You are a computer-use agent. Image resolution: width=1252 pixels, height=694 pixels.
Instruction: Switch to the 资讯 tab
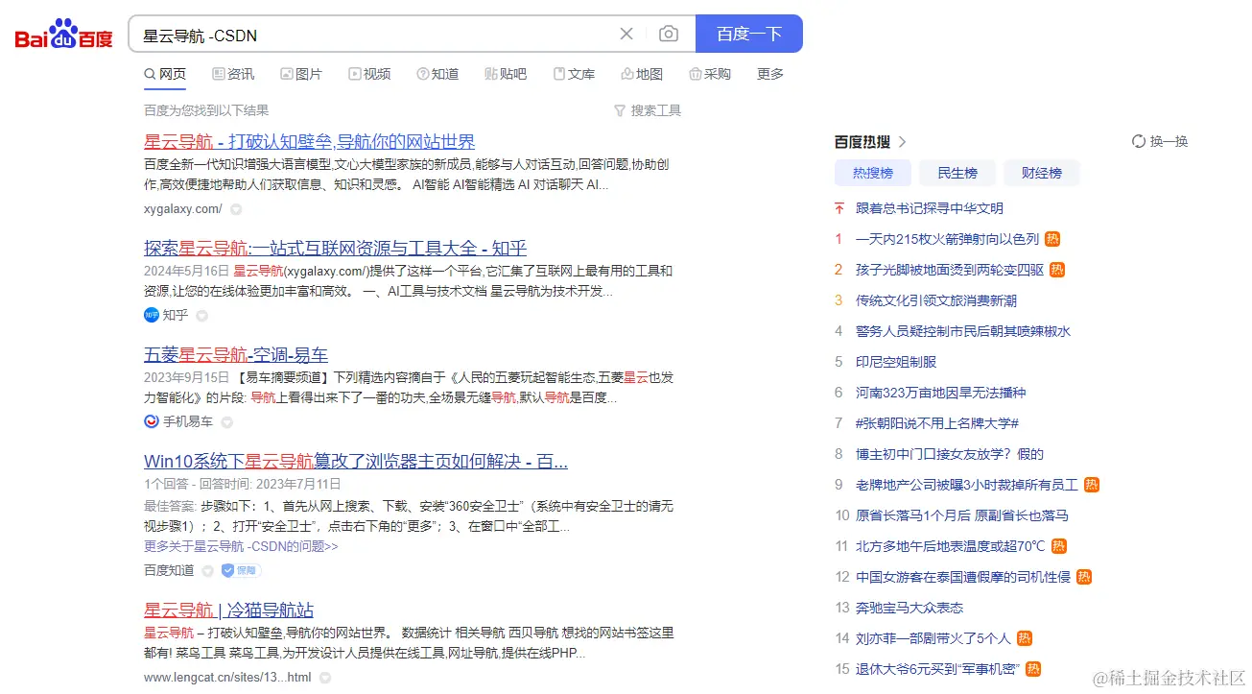[233, 74]
